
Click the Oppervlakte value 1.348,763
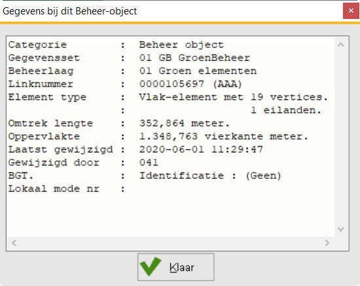click(x=168, y=137)
